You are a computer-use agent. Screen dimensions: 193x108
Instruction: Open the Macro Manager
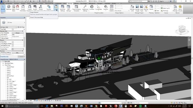coord(175,8)
